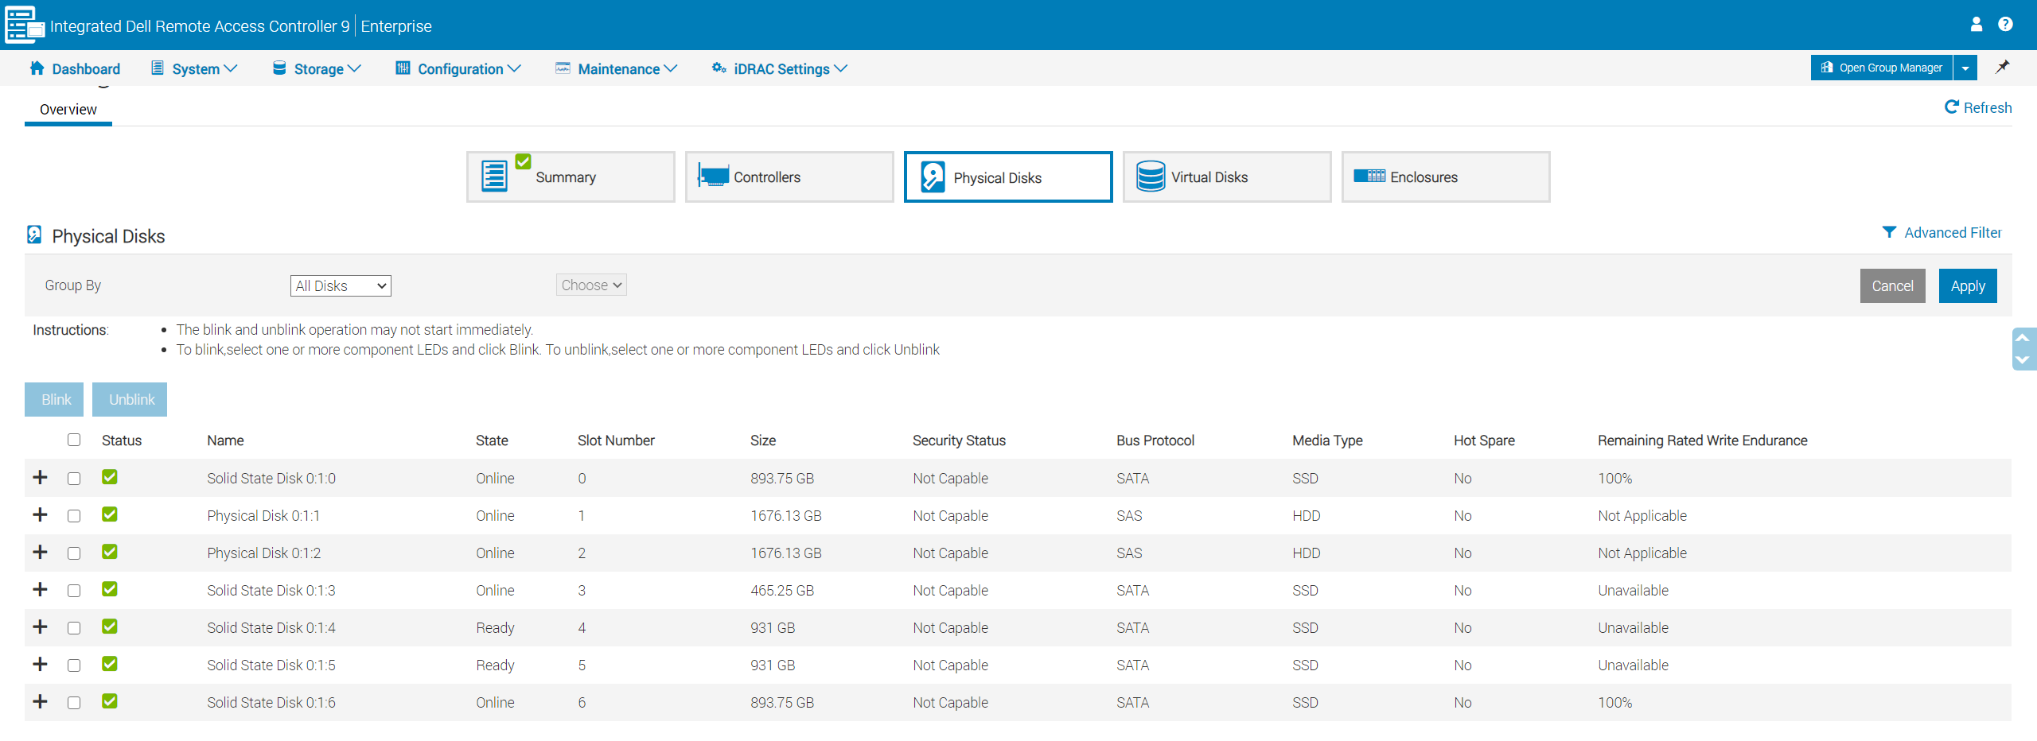The width and height of the screenshot is (2037, 741).
Task: Click the Cancel button
Action: 1892,285
